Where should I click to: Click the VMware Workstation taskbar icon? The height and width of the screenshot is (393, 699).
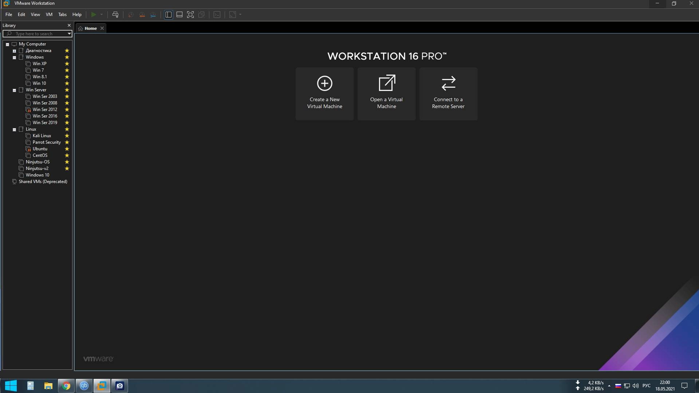[102, 386]
